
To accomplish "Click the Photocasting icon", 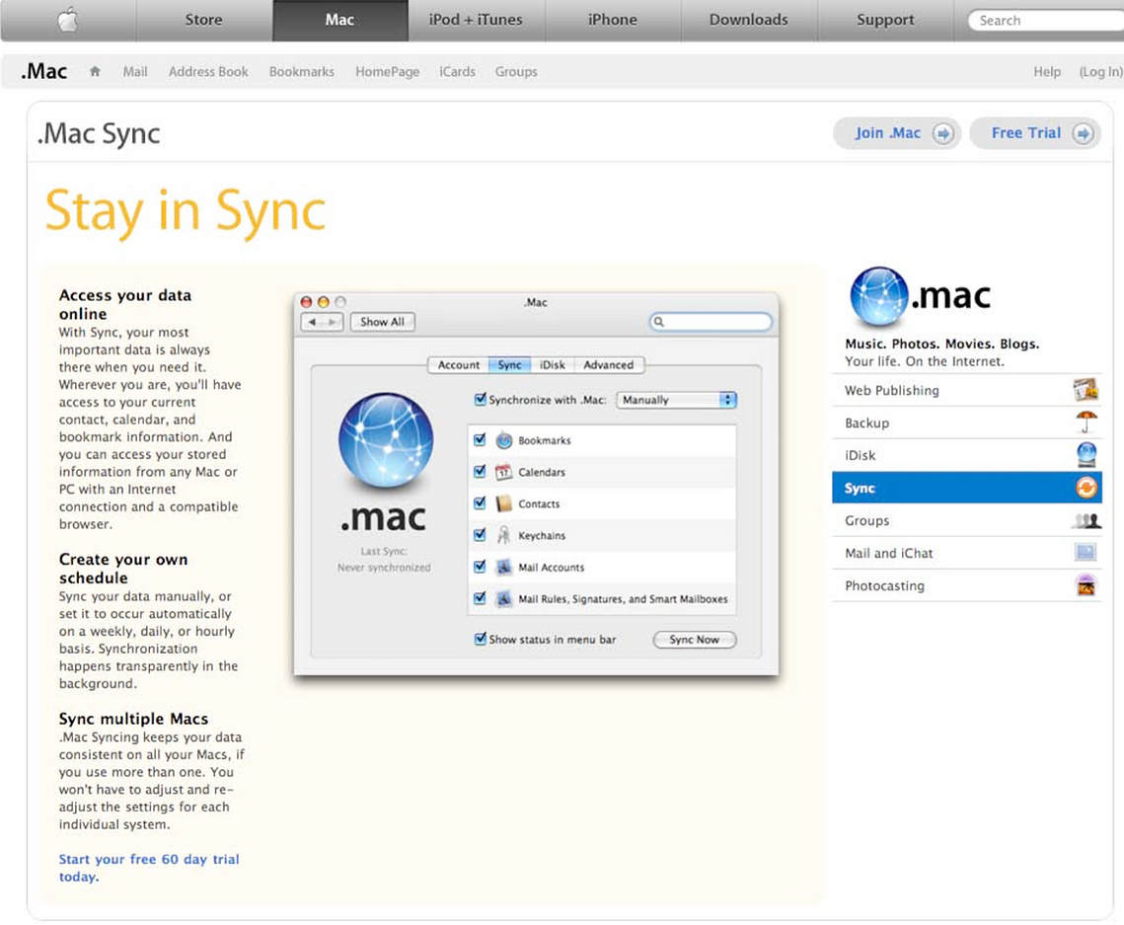I will pos(1087,585).
